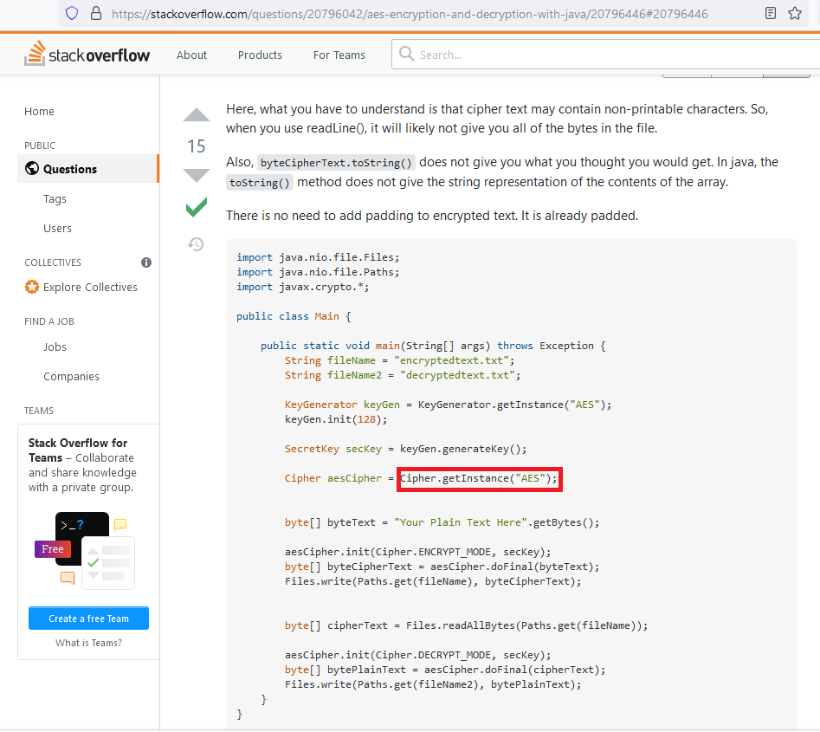
Task: Click the PUBLIC sidebar heading
Action: (x=40, y=146)
